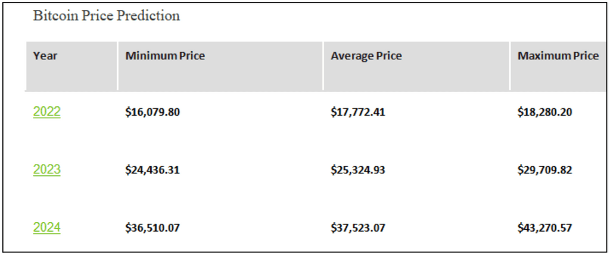Click the 2022 minimum price $16,079.80
This screenshot has height=256, width=610.
coord(152,112)
